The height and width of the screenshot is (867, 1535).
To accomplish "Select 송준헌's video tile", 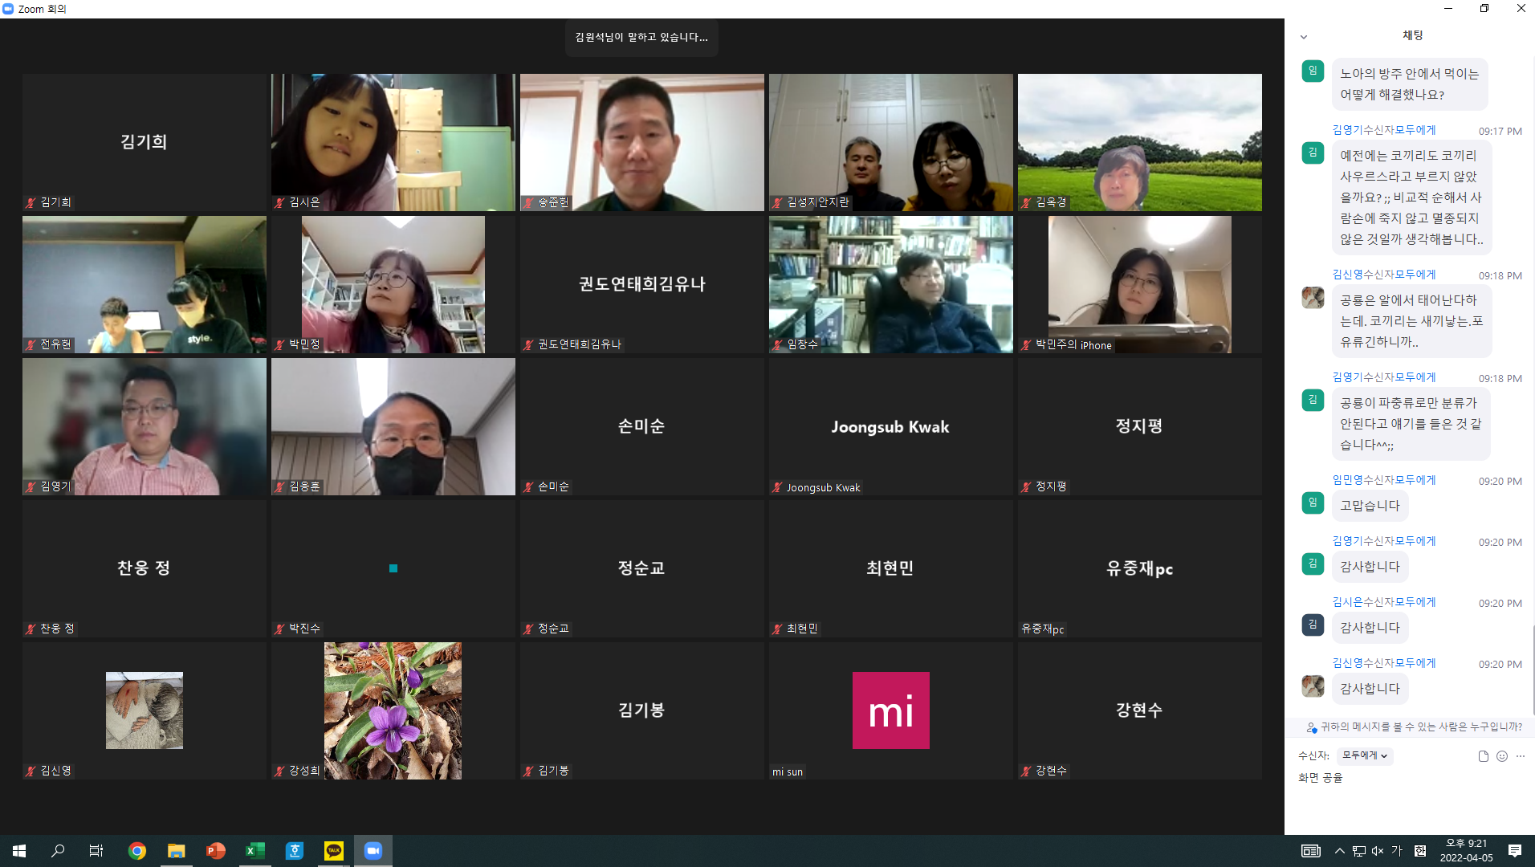I will (642, 142).
